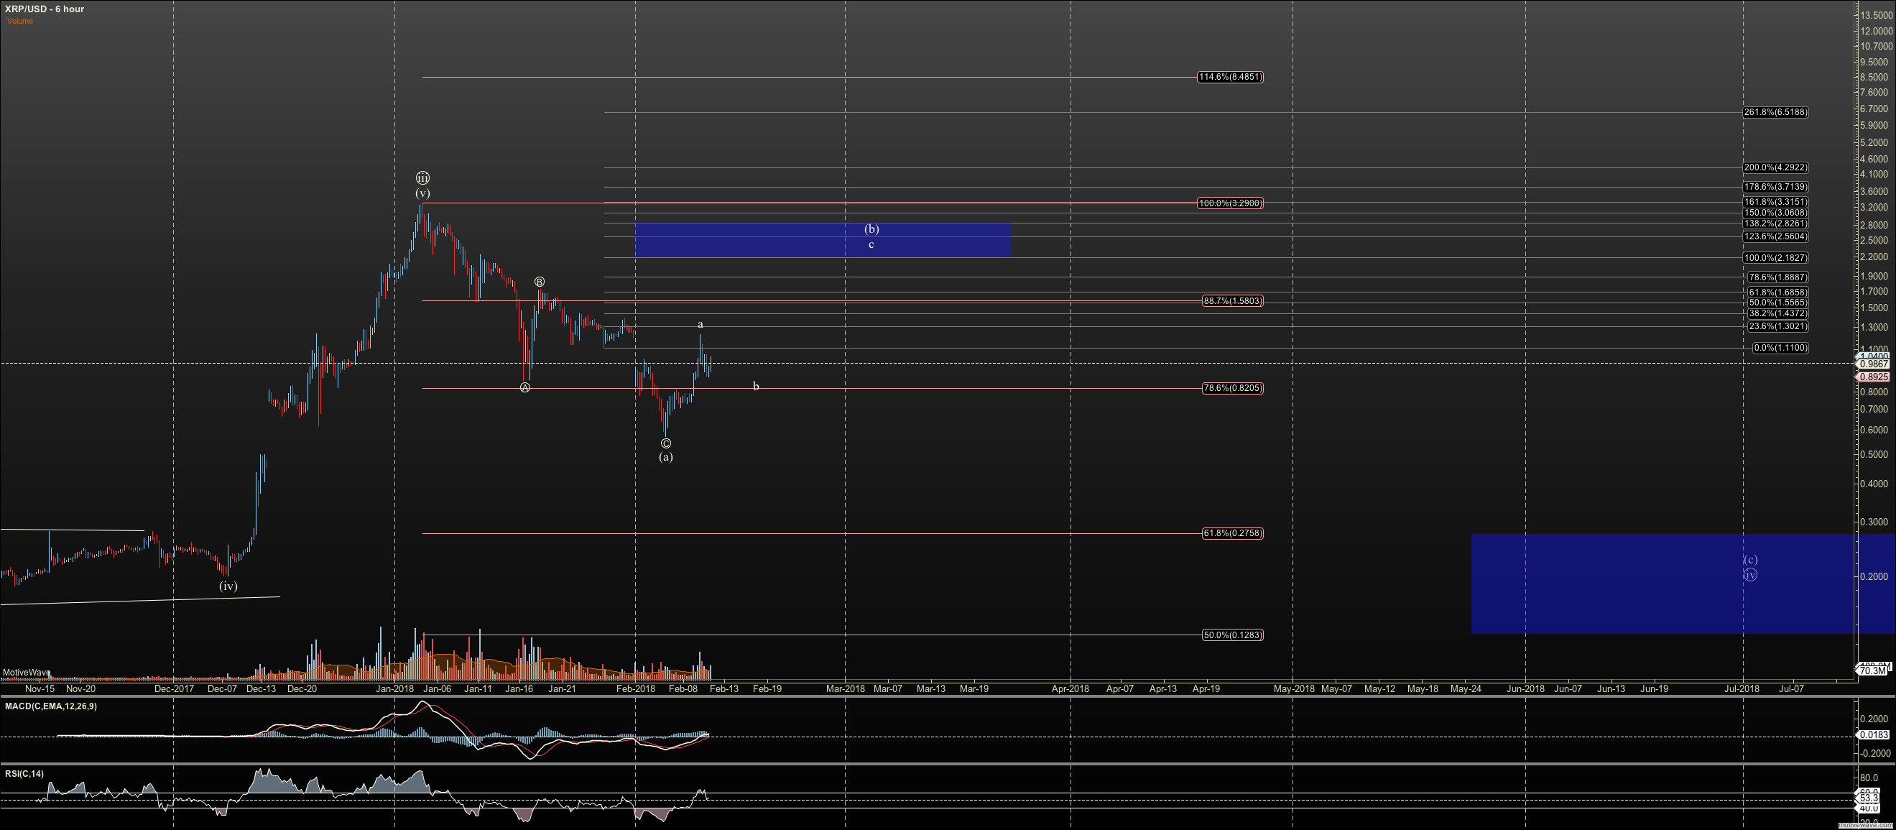Click the 150.0%(3.0608) level label
This screenshot has height=830, width=1896.
pos(1775,213)
